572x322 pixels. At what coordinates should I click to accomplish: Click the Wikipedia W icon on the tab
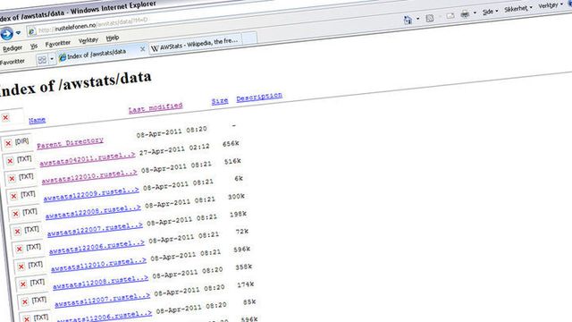click(155, 48)
